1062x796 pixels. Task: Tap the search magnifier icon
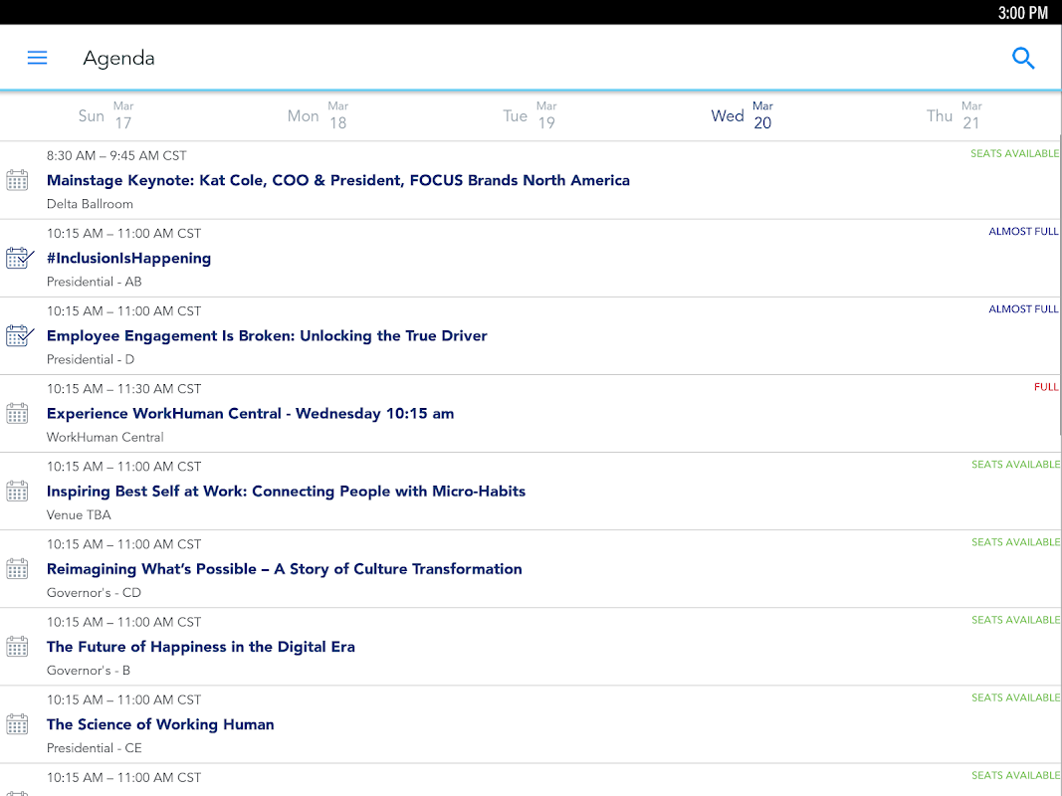click(1023, 59)
